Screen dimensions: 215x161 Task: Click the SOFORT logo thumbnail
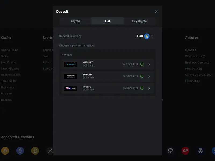(71, 76)
